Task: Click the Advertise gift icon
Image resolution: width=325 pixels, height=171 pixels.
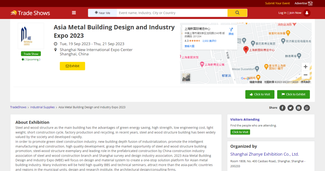Action: [310, 3]
